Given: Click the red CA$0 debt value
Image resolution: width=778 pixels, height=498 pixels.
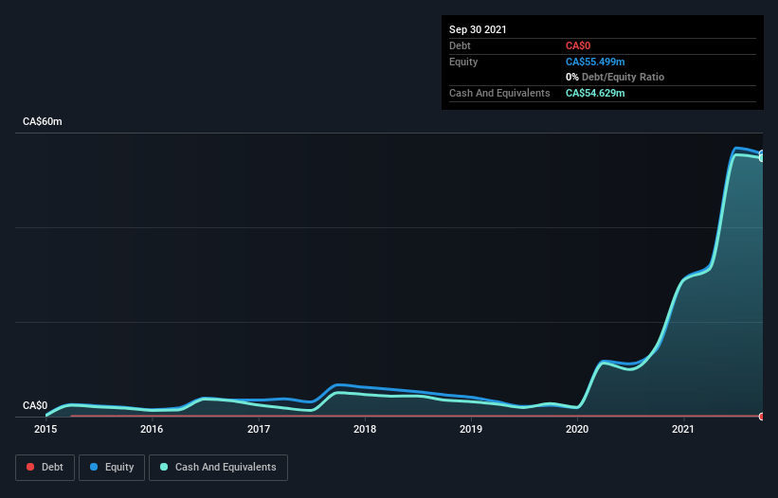Looking at the screenshot, I should pyautogui.click(x=578, y=45).
